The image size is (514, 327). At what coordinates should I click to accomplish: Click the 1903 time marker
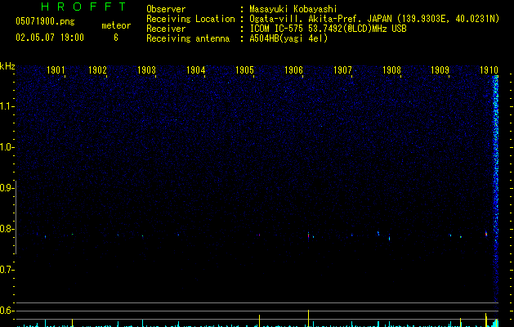[x=146, y=70]
